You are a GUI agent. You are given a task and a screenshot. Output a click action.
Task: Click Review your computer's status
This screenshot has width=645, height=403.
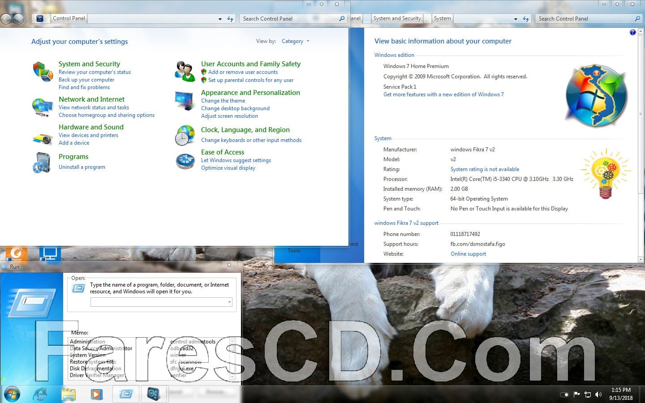click(x=95, y=72)
